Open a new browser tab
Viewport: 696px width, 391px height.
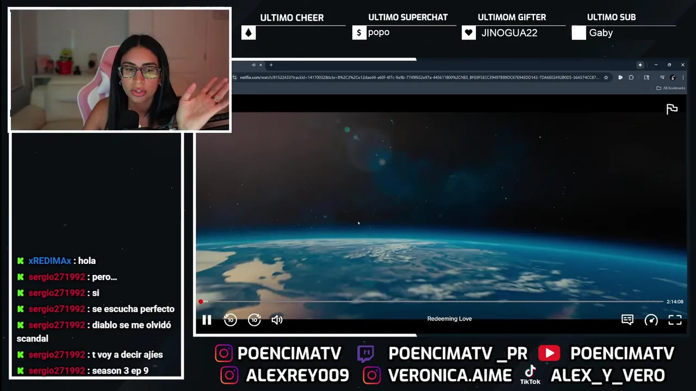[x=271, y=65]
